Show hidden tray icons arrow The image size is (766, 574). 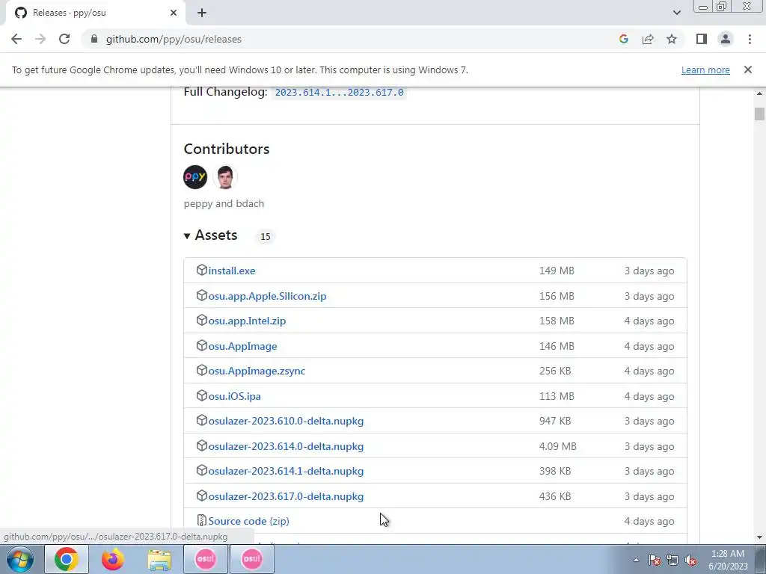point(636,561)
